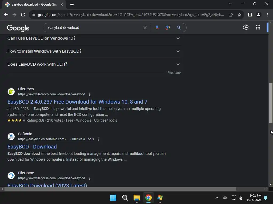Open Chrome side panel
This screenshot has width=273, height=204.
coord(250,15)
